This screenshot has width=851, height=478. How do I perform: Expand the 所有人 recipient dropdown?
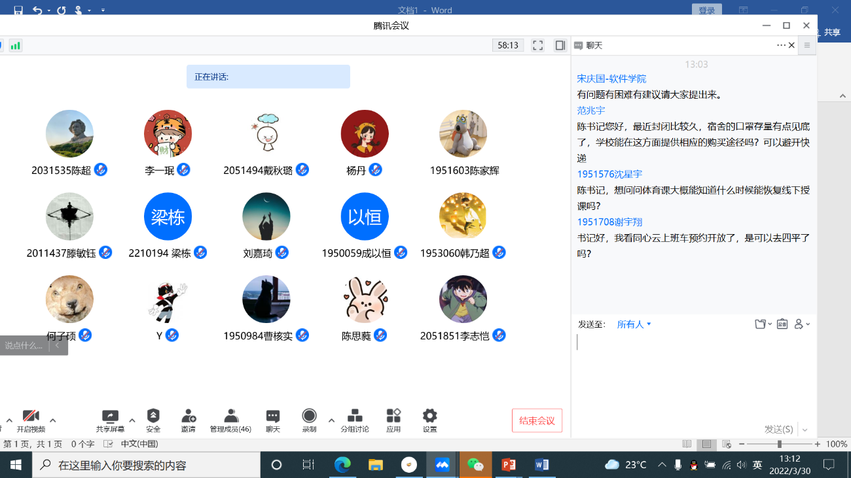tap(634, 324)
